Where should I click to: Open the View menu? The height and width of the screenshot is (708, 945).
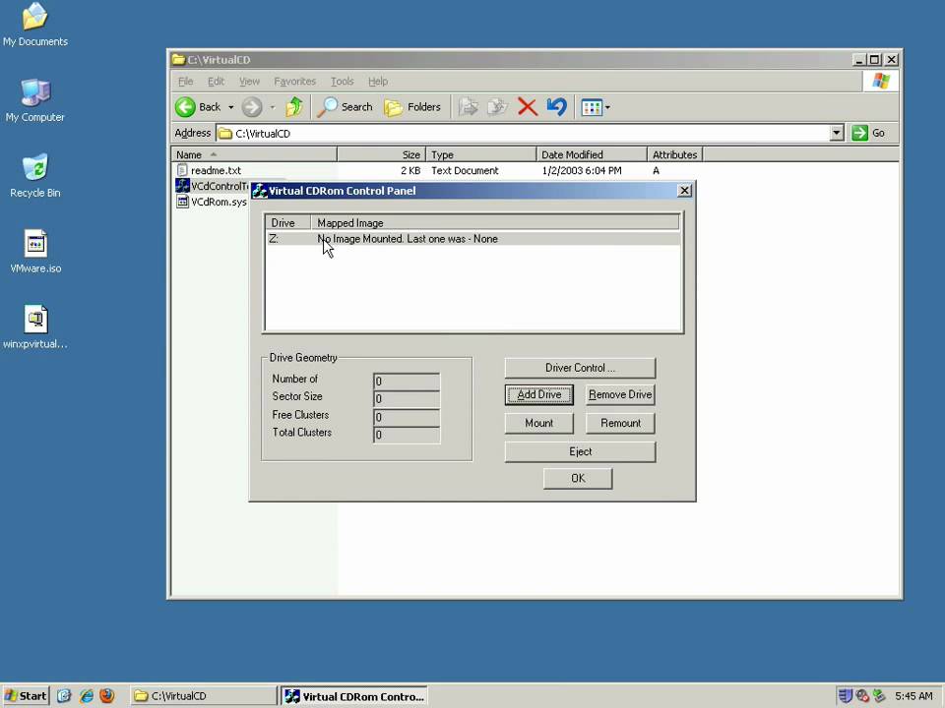pyautogui.click(x=249, y=82)
